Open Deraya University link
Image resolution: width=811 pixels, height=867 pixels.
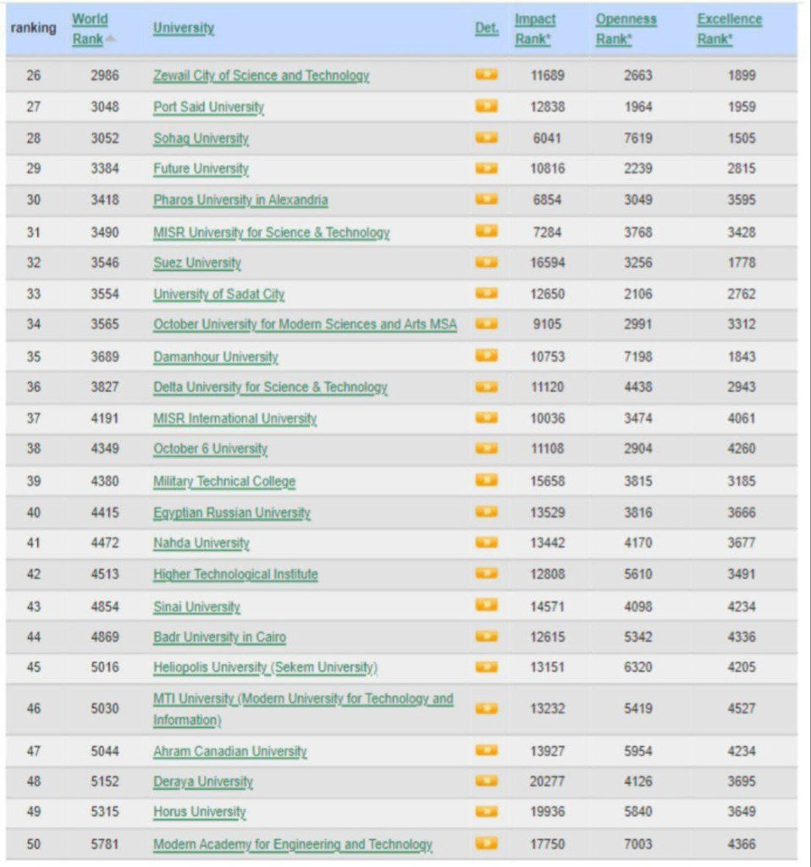coord(203,781)
